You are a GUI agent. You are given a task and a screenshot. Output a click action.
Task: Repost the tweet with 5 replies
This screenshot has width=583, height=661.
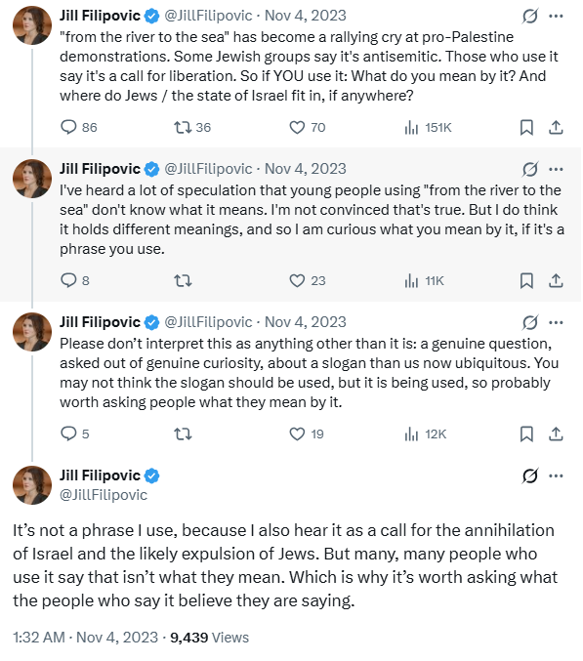pyautogui.click(x=183, y=434)
